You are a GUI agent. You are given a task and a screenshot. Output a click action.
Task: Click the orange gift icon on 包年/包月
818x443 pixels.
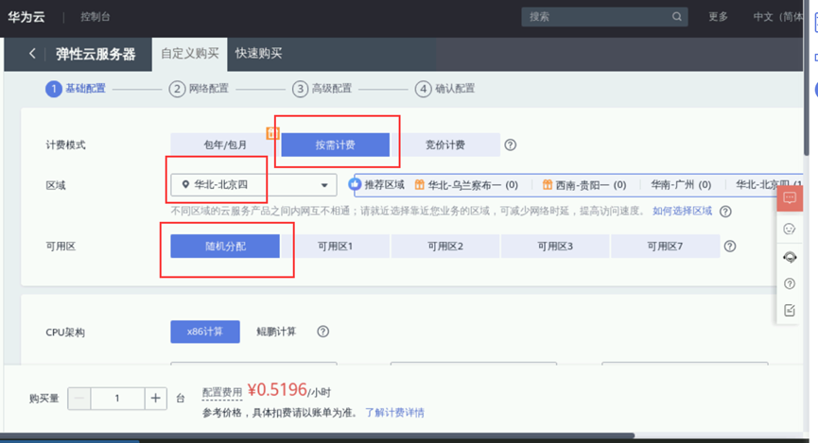(x=272, y=133)
